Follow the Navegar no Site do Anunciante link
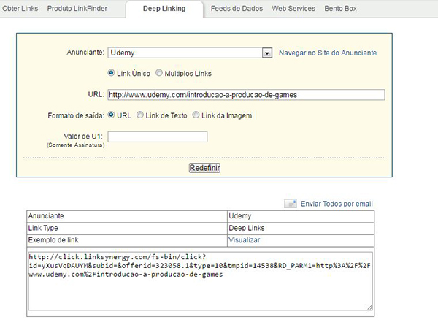The height and width of the screenshot is (322, 438). tap(328, 53)
